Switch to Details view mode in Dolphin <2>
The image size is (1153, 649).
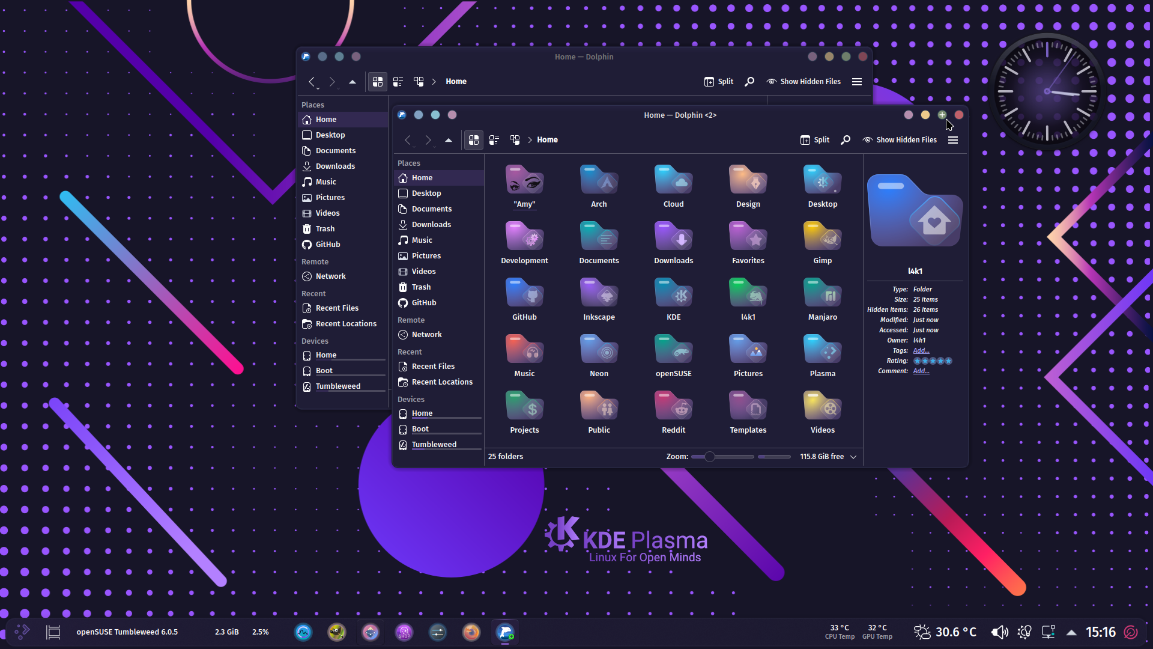pos(515,140)
